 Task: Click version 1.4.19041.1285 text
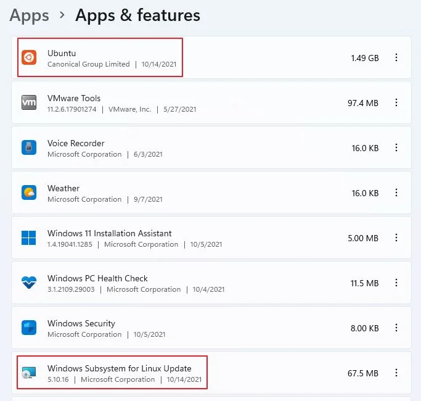tap(70, 244)
